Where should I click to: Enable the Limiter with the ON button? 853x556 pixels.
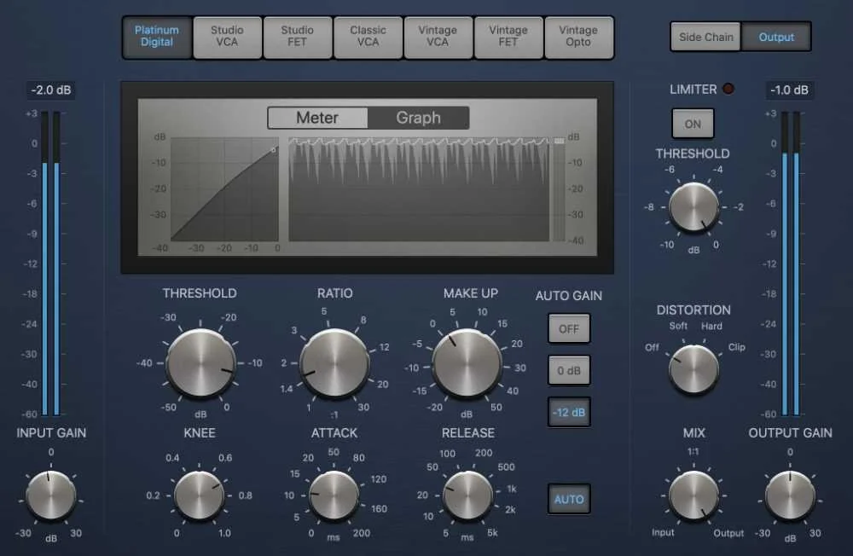(693, 124)
